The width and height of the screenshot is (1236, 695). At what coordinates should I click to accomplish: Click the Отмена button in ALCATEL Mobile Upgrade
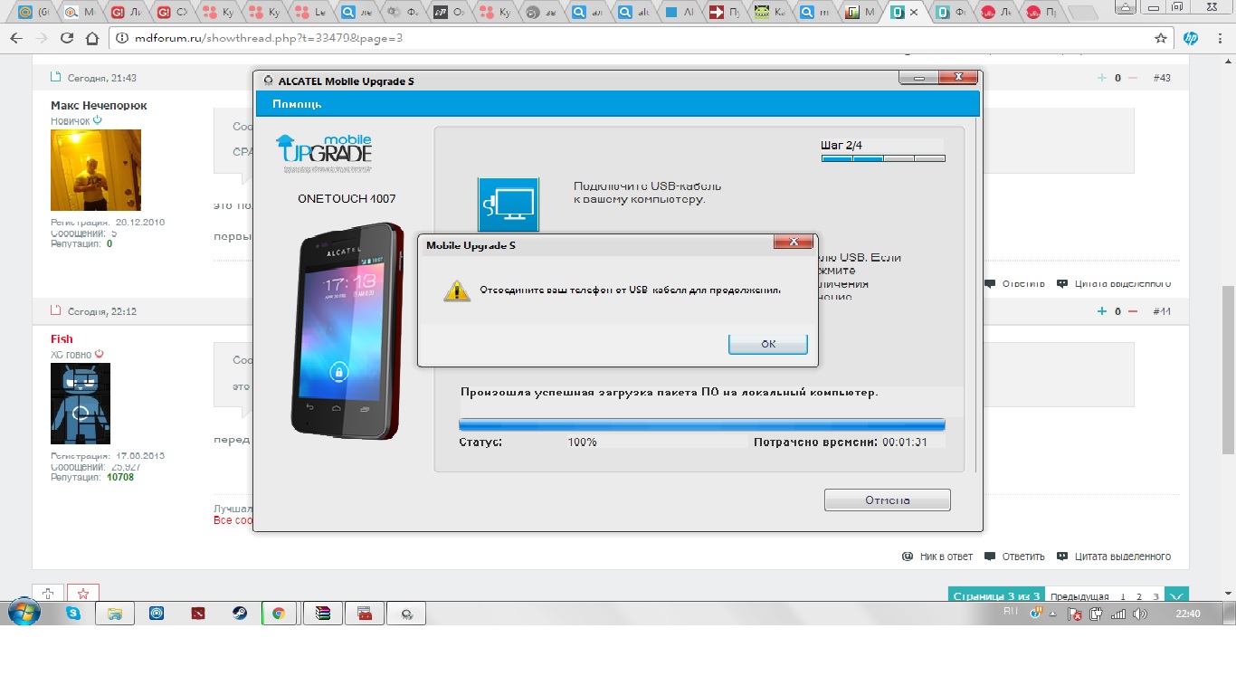887,500
